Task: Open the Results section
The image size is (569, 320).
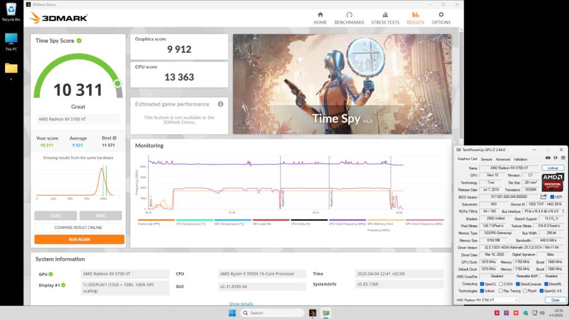Action: (415, 18)
